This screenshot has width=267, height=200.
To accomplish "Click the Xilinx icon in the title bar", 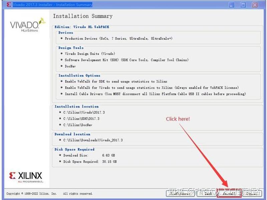I will click(9, 5).
